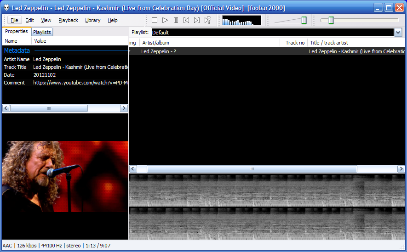This screenshot has height=252, width=407.
Task: Close the foobar2000 window
Action: pyautogui.click(x=399, y=8)
